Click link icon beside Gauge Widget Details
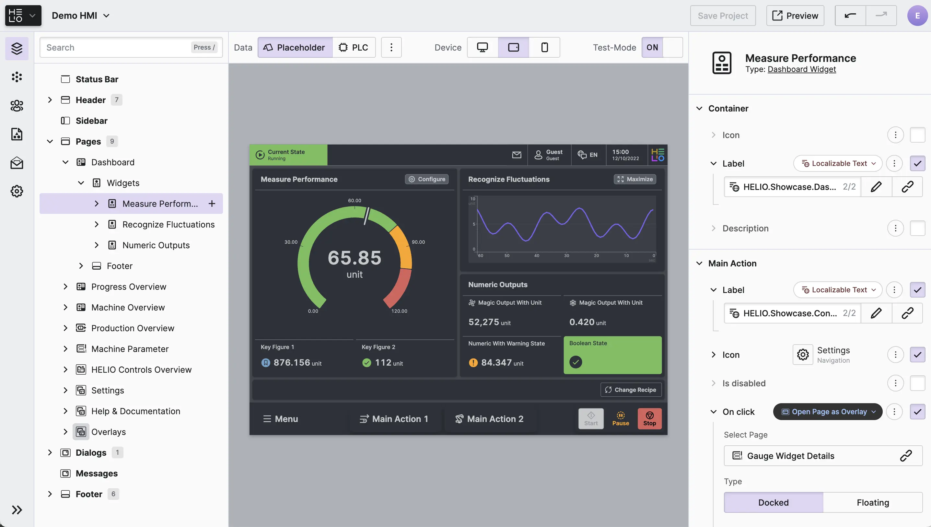The height and width of the screenshot is (527, 931). click(906, 456)
